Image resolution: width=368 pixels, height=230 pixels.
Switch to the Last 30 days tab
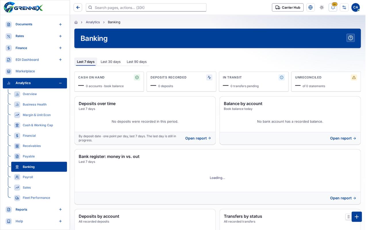click(111, 62)
